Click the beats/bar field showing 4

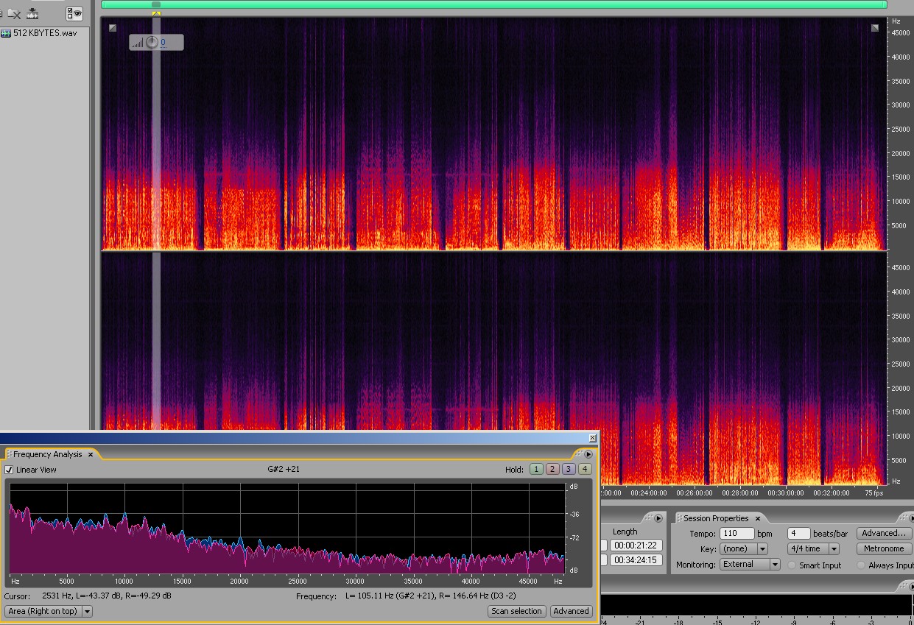point(798,533)
